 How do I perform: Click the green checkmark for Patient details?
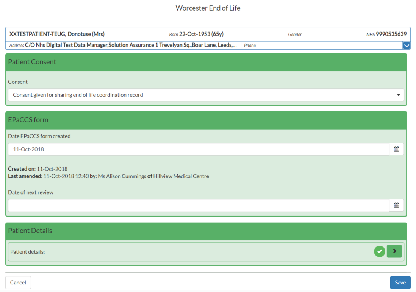click(x=379, y=251)
